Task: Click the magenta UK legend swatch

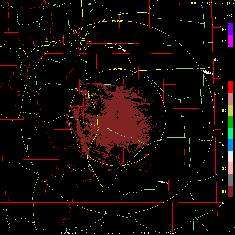Action: coord(231,41)
